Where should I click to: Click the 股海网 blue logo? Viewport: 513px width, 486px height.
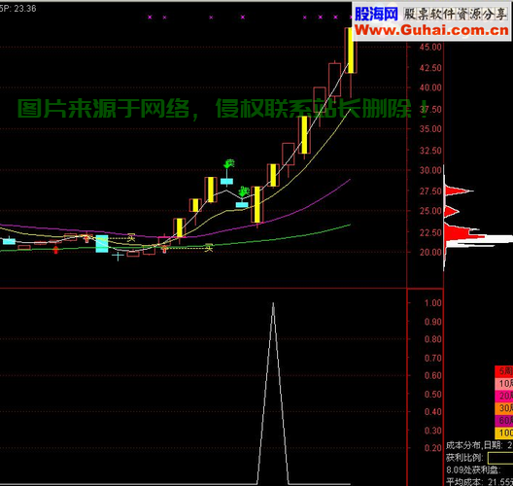tap(376, 15)
